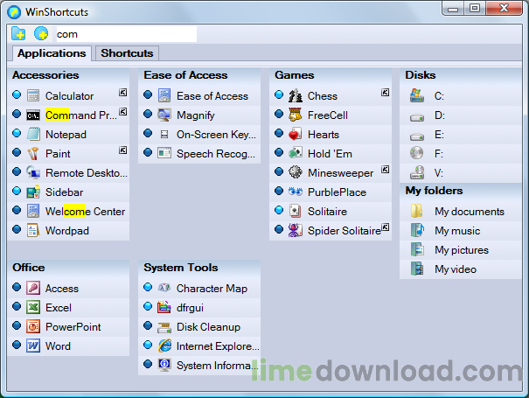Viewport: 529px width, 398px height.
Task: Launch the Minesweeper icon
Action: click(x=296, y=173)
